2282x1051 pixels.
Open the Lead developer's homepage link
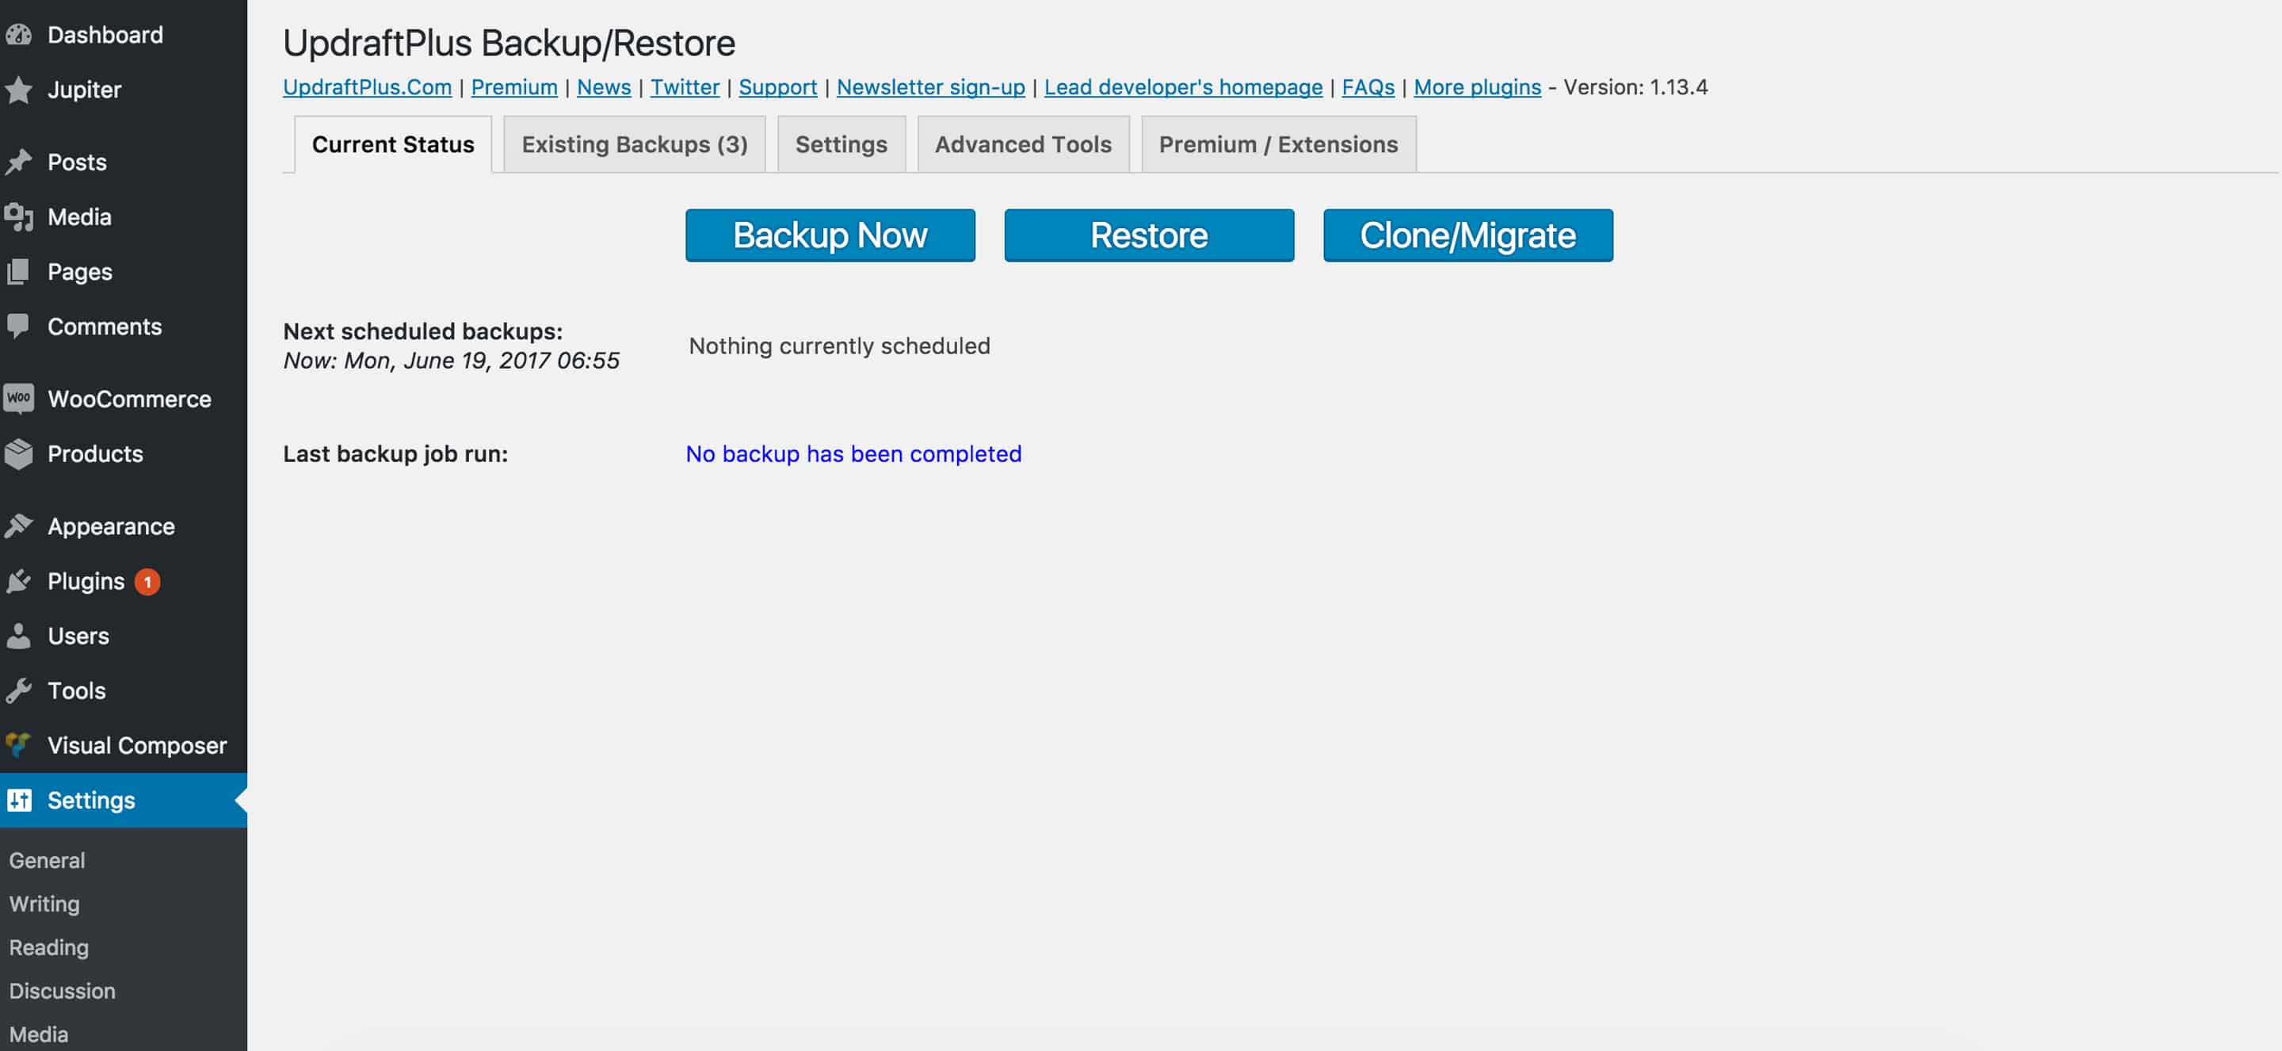[x=1184, y=87]
